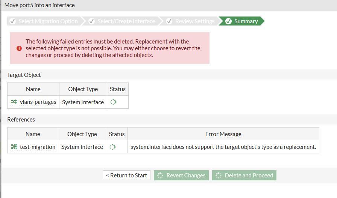Click the Review Settings checkmark icon

pyautogui.click(x=169, y=21)
